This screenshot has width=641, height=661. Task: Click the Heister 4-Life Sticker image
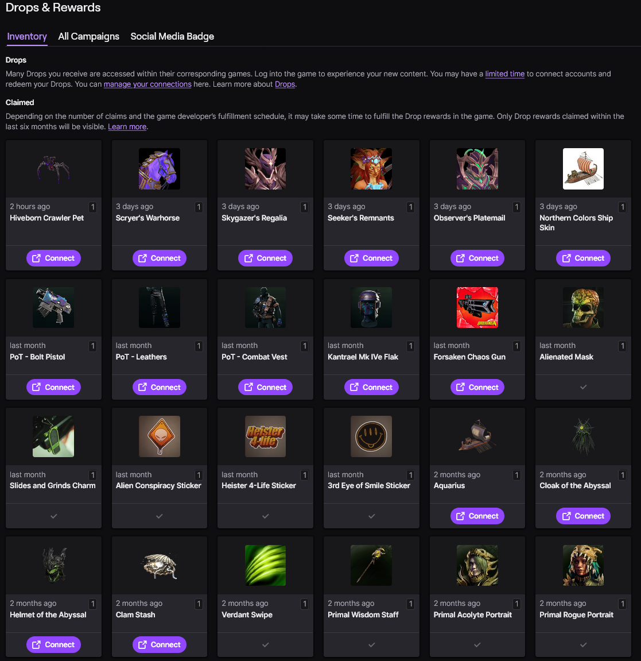[x=265, y=436]
